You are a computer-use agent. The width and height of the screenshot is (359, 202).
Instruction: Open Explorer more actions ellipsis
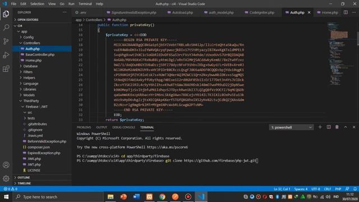coord(65,12)
